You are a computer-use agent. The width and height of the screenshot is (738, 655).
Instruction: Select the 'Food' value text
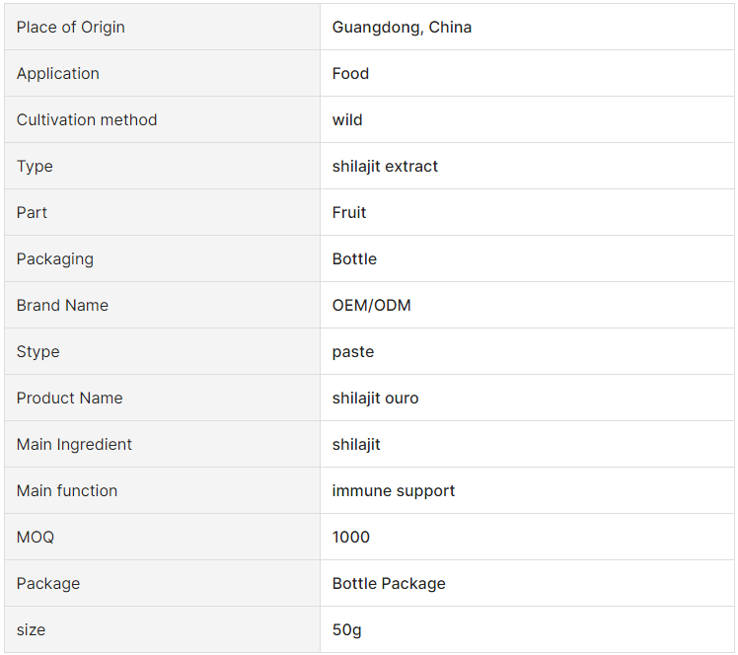[350, 73]
